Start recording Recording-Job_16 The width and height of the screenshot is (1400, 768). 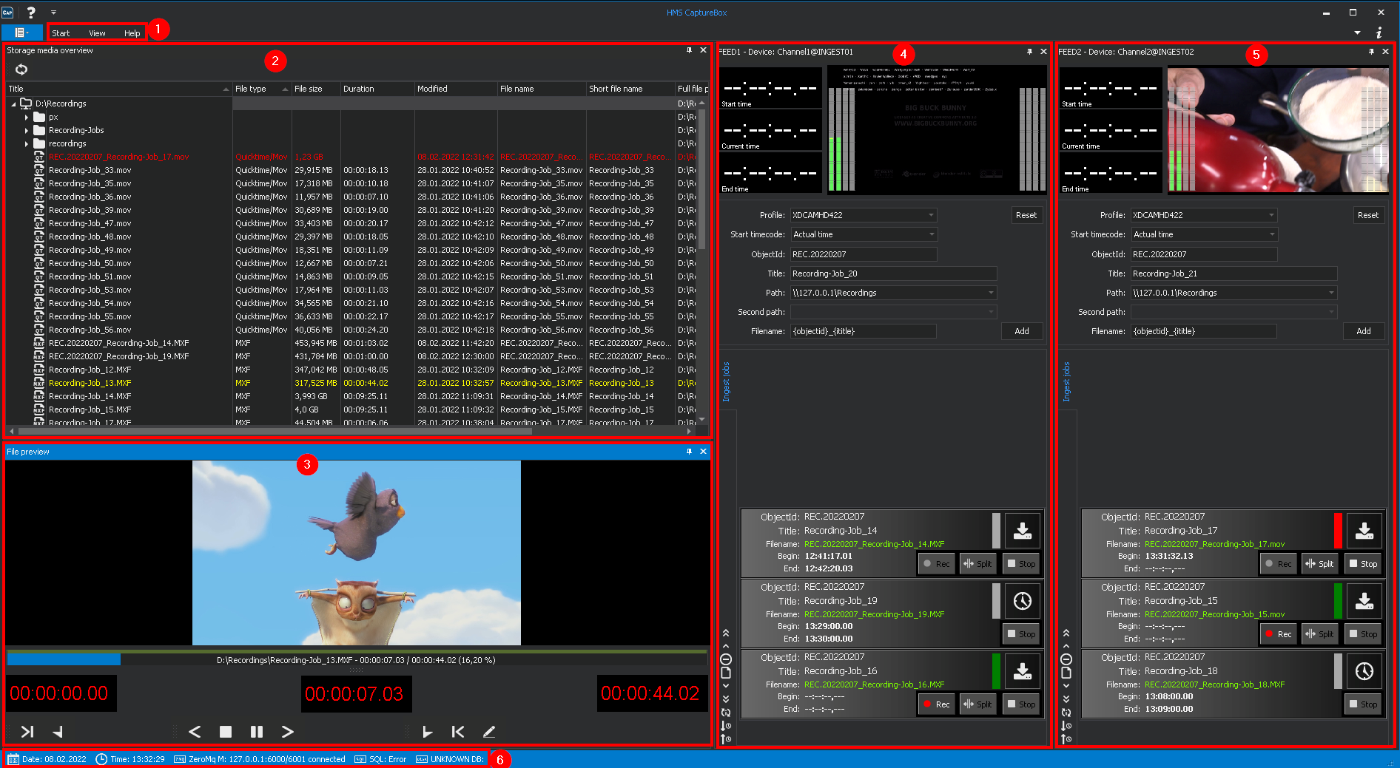coord(936,704)
